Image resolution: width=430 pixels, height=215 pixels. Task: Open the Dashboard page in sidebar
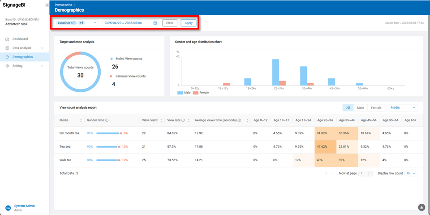click(x=20, y=39)
